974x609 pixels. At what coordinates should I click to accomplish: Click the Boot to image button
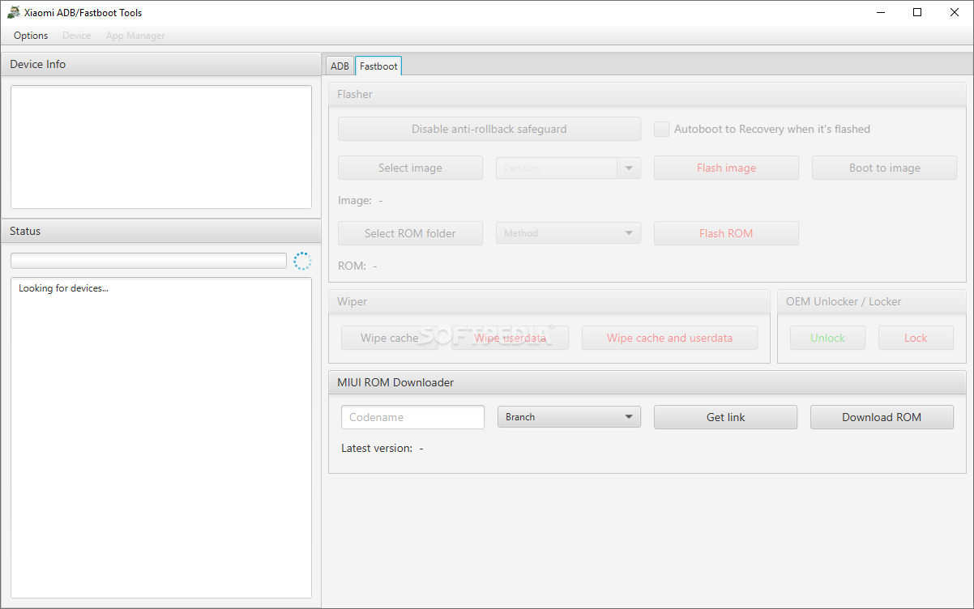point(885,168)
